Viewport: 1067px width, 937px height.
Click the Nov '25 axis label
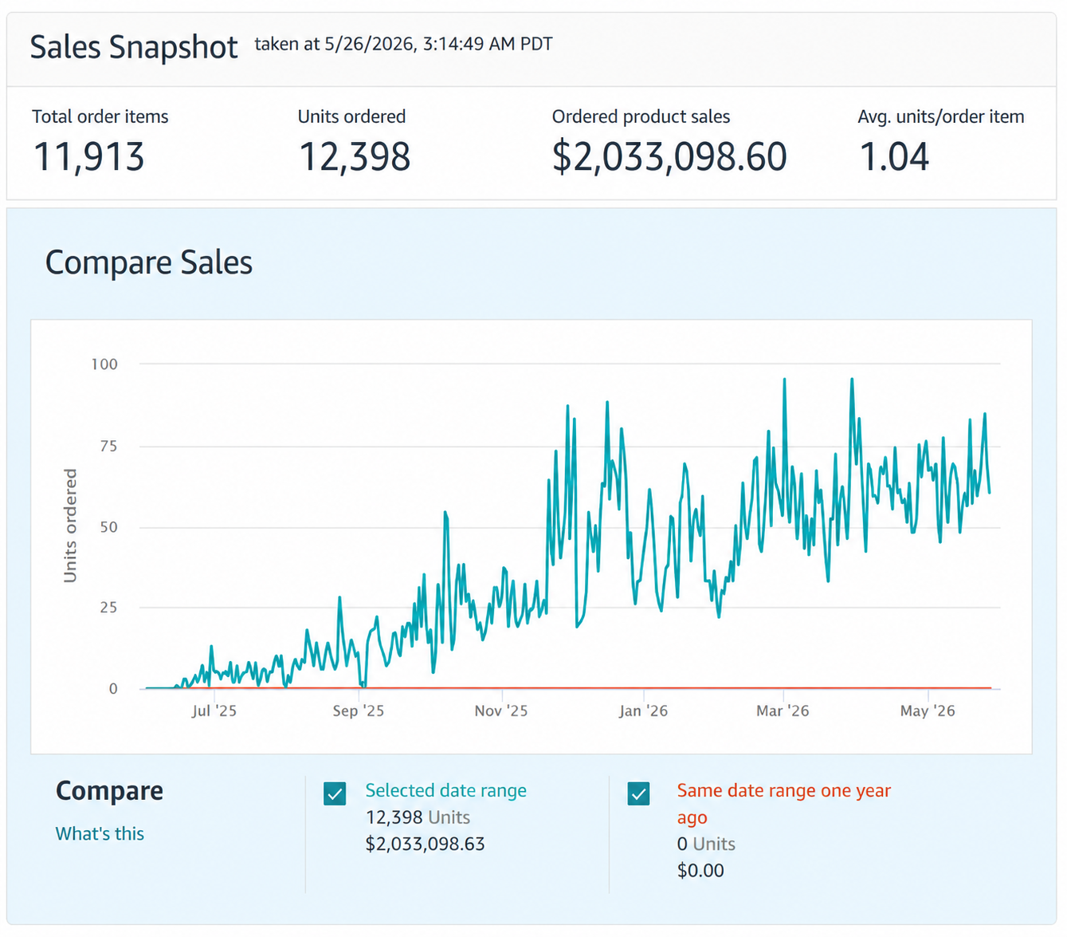click(501, 711)
